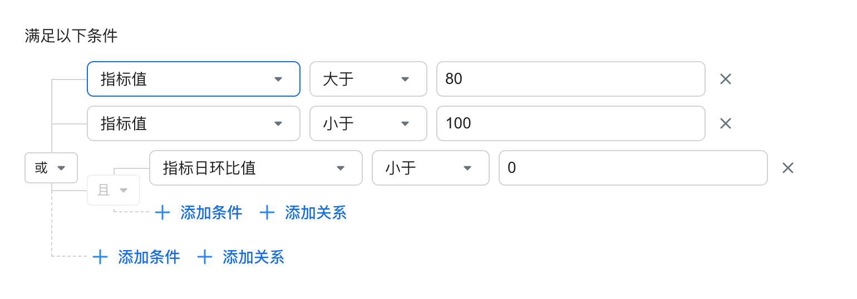Click outer 添加关系 link text
Viewport: 857px width, 299px height.
click(x=254, y=257)
